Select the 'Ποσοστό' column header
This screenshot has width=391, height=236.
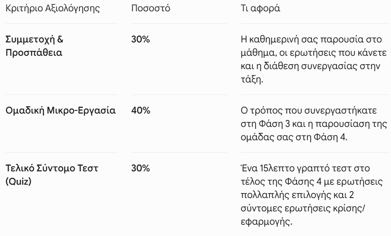(151, 8)
